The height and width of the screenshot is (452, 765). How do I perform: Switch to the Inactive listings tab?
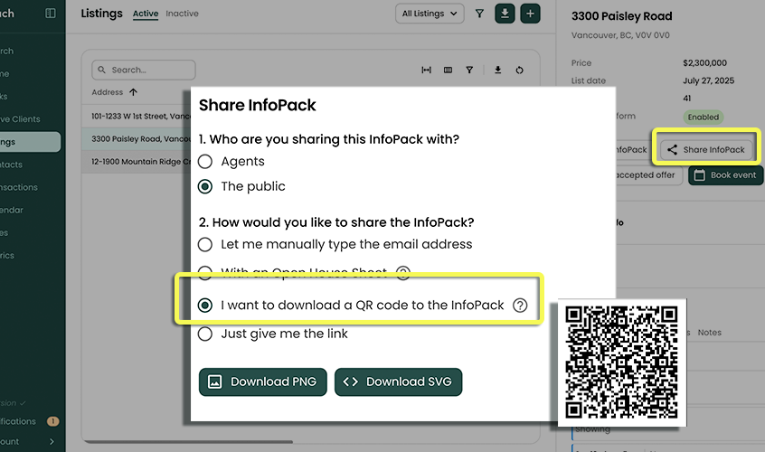point(182,14)
